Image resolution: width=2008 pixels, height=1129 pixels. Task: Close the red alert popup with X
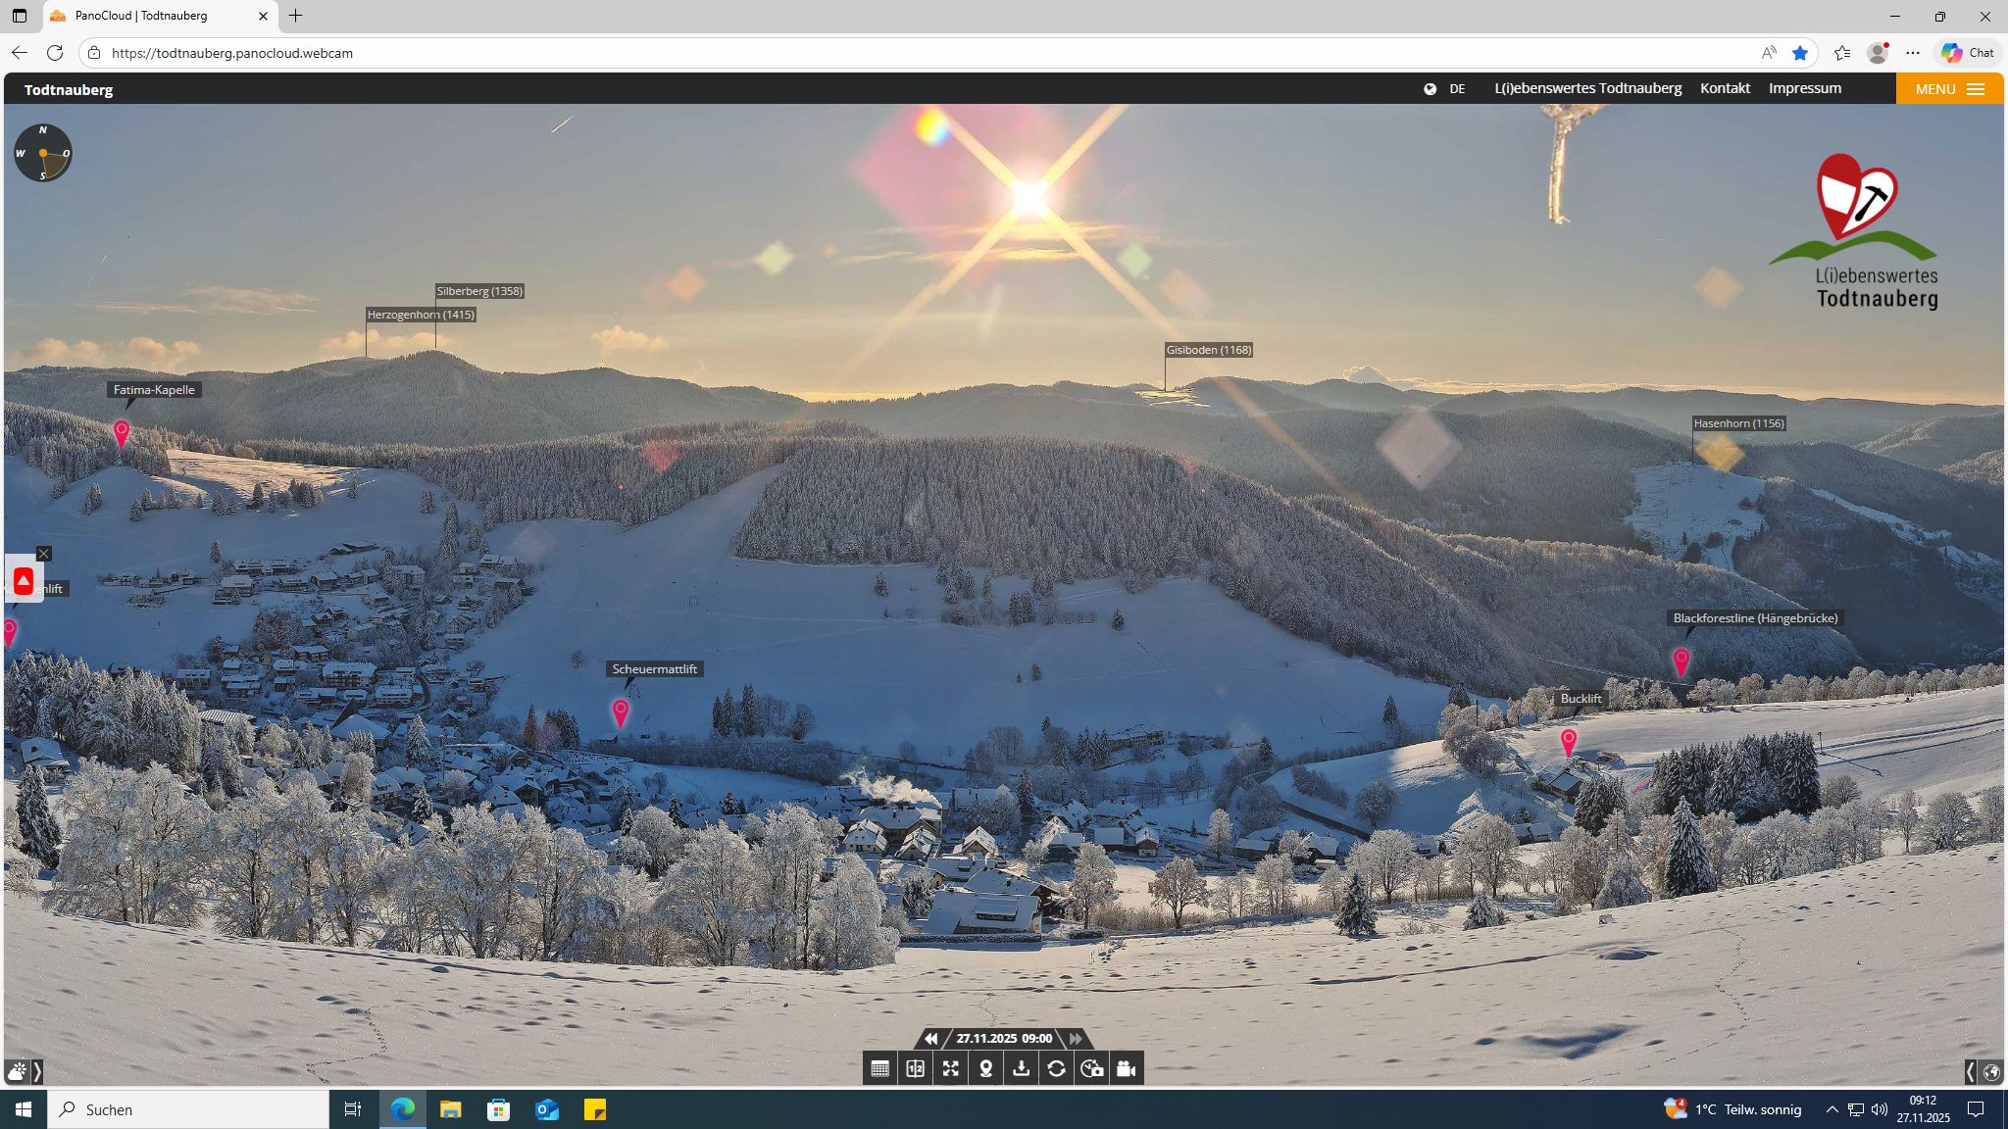[x=43, y=554]
